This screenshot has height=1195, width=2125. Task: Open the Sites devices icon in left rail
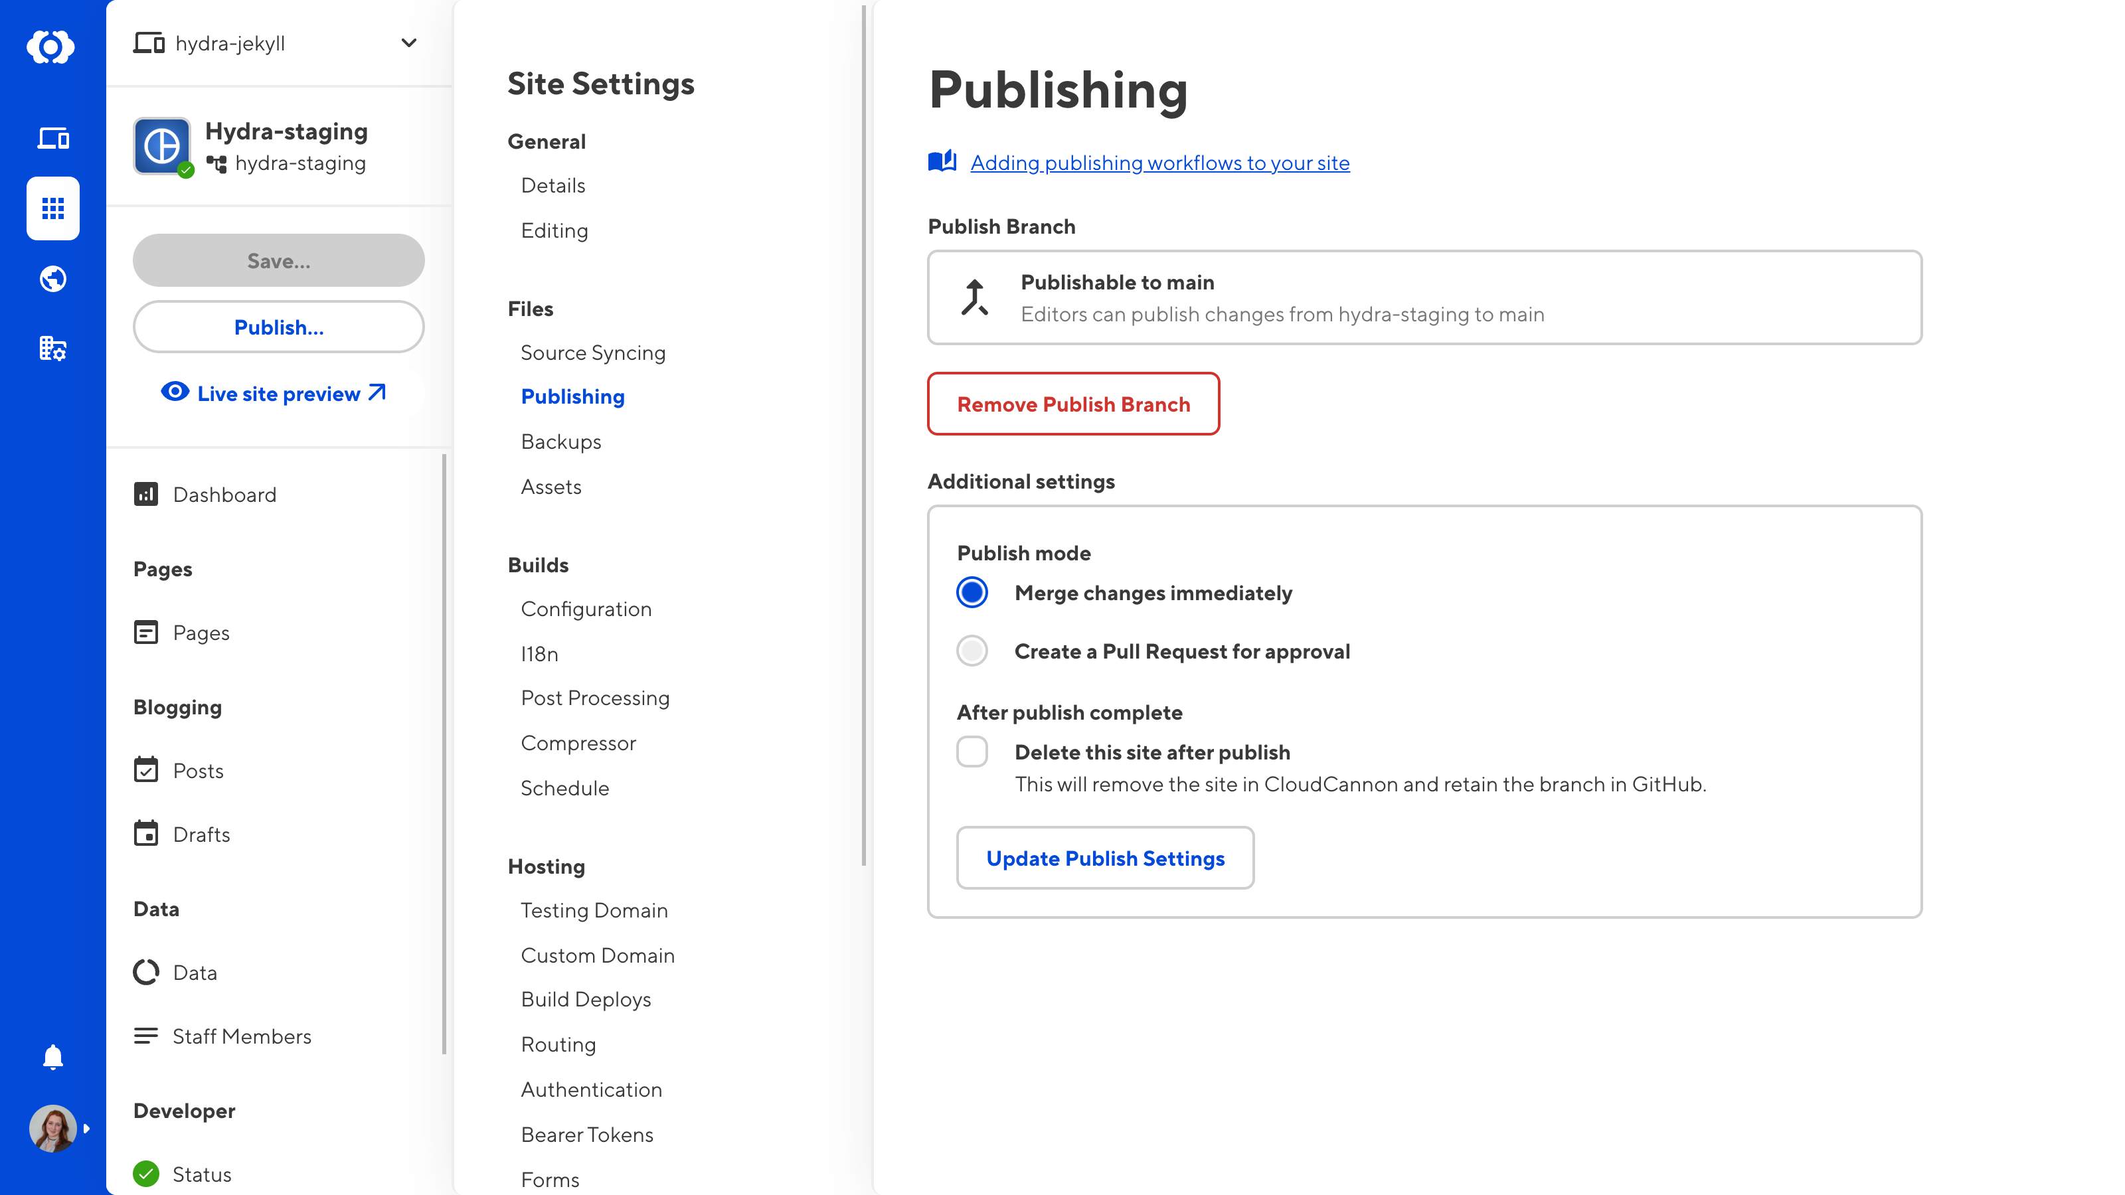coord(53,137)
